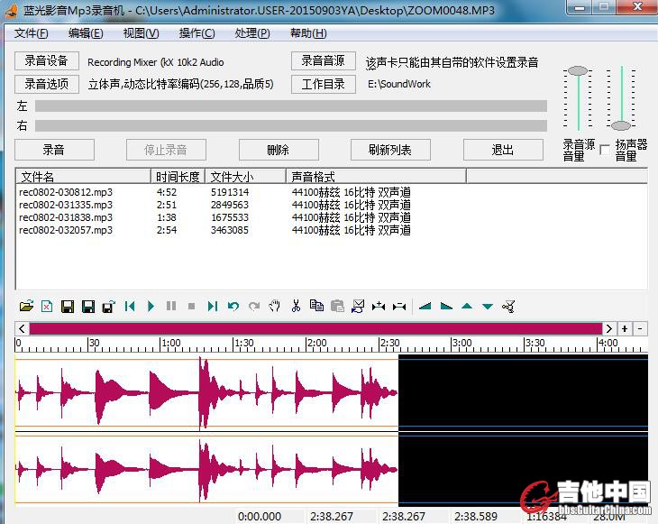This screenshot has width=658, height=524.
Task: Select the hand pan tool icon
Action: click(275, 307)
